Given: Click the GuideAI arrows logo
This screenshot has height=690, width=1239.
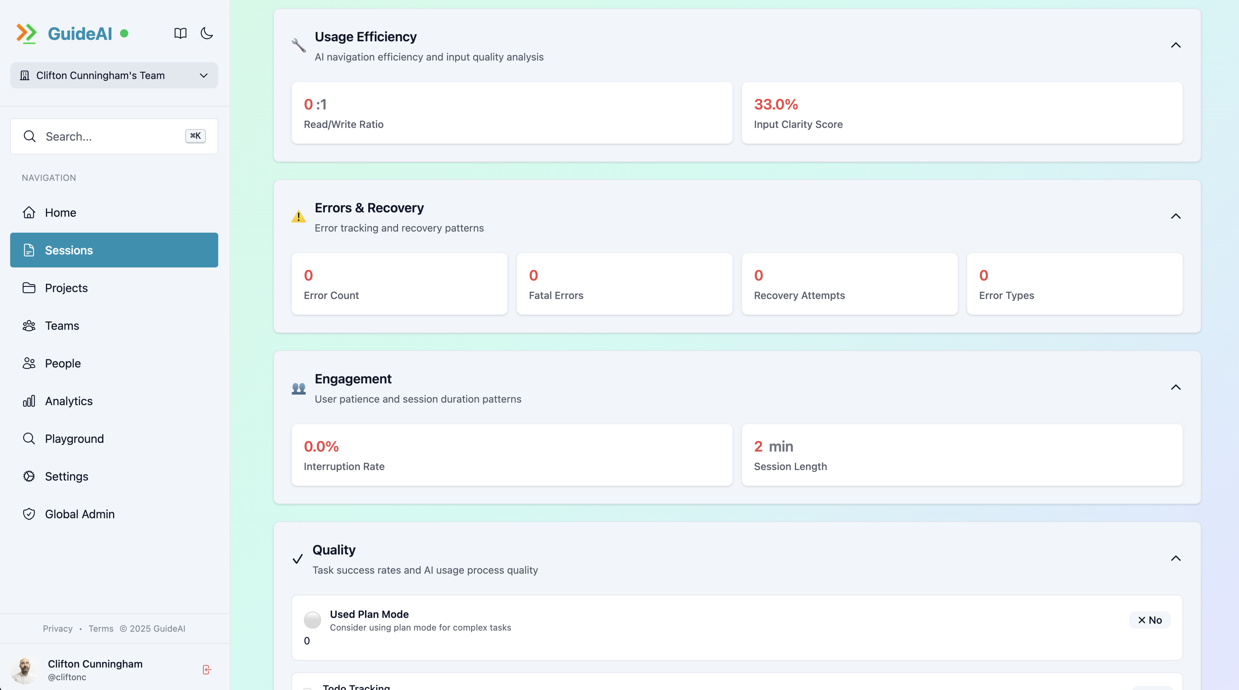Looking at the screenshot, I should click(x=26, y=33).
